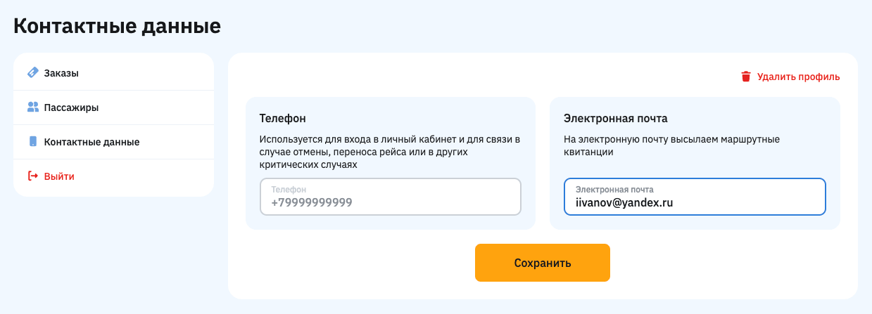Click the red logout arrow icon
872x314 pixels.
coord(32,176)
